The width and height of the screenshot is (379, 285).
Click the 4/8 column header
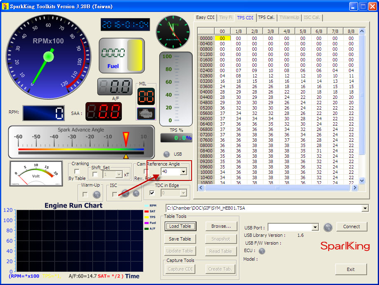(287, 31)
